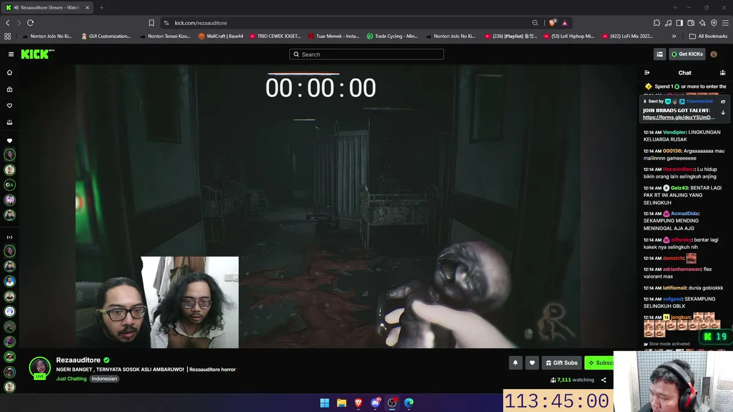Open the All Bookmarks folder
733x412 pixels.
(708, 36)
